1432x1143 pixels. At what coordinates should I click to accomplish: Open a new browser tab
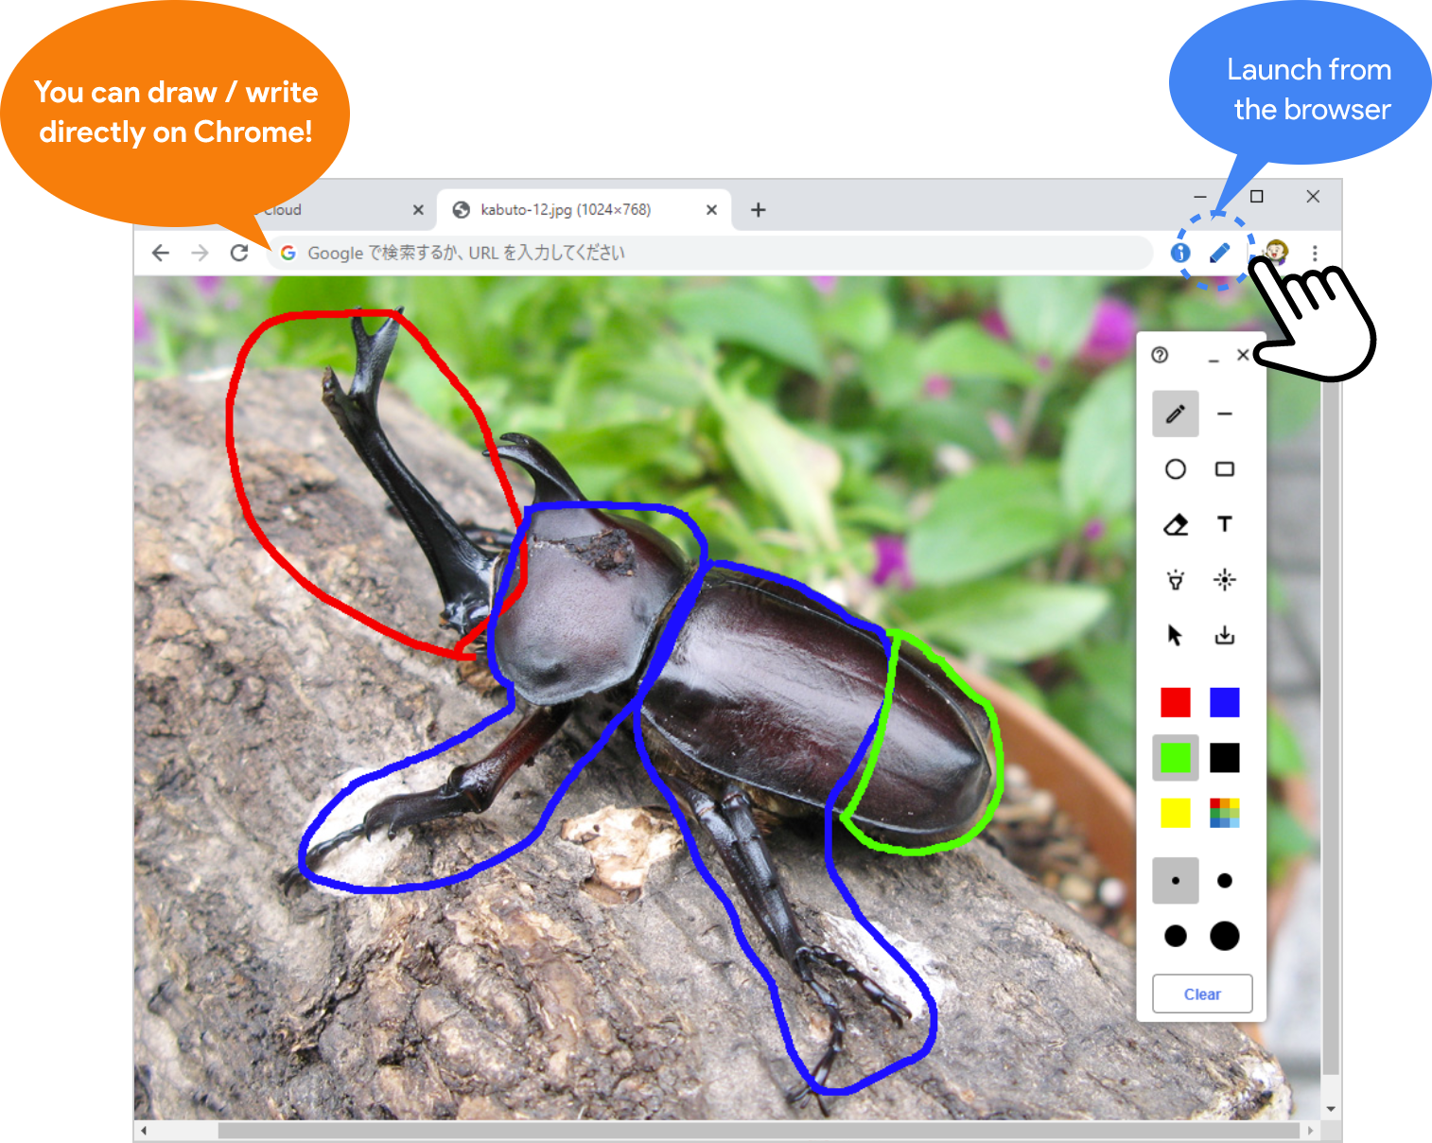pos(758,210)
